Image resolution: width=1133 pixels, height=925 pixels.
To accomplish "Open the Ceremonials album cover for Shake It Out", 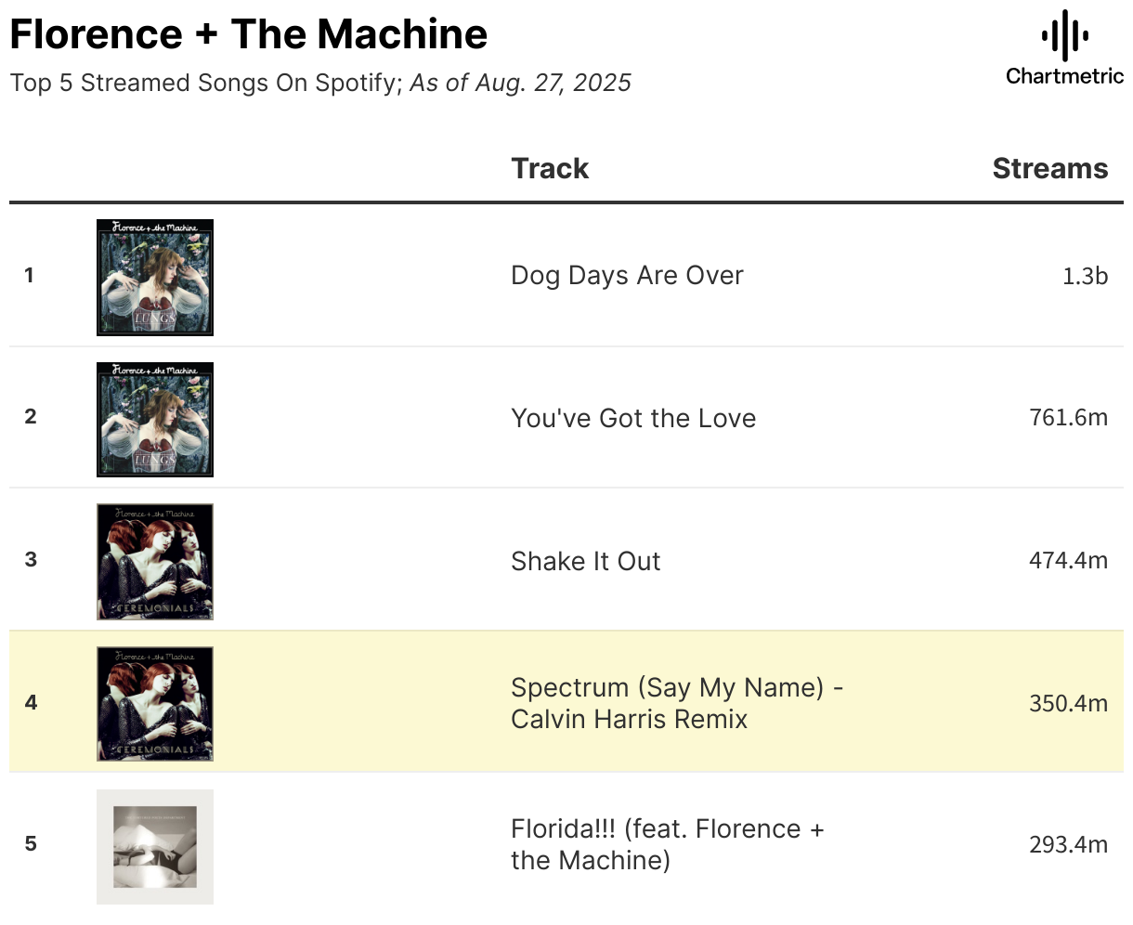I will [x=155, y=561].
